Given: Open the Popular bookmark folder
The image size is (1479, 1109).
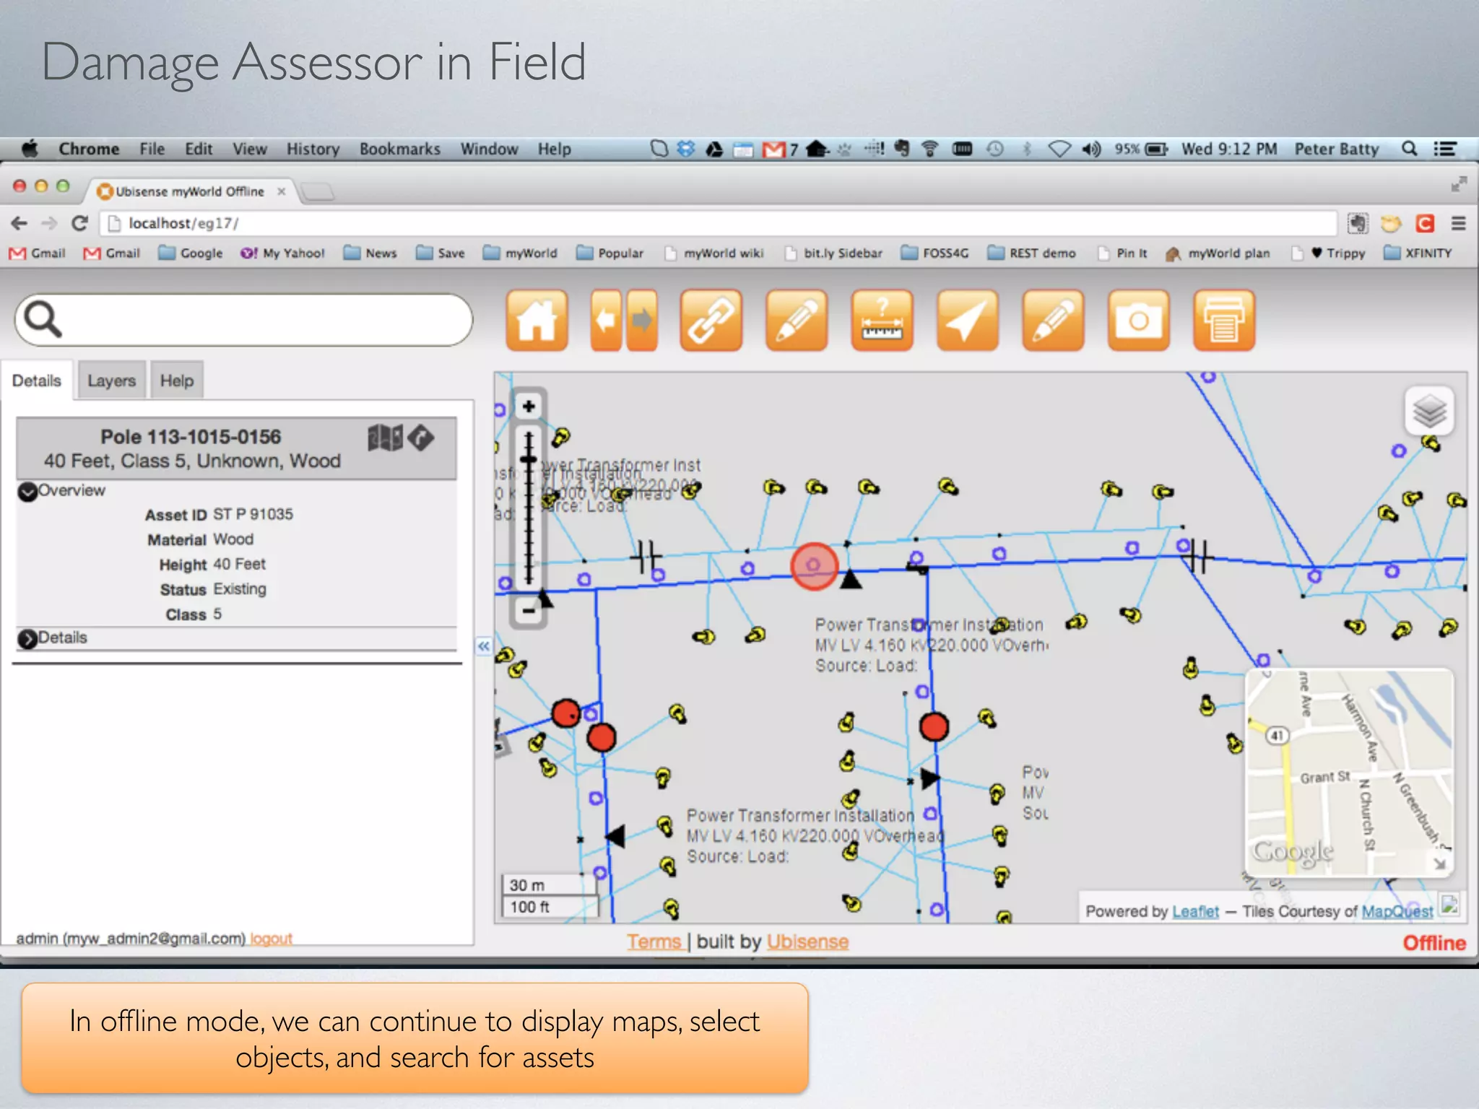Looking at the screenshot, I should tap(610, 253).
